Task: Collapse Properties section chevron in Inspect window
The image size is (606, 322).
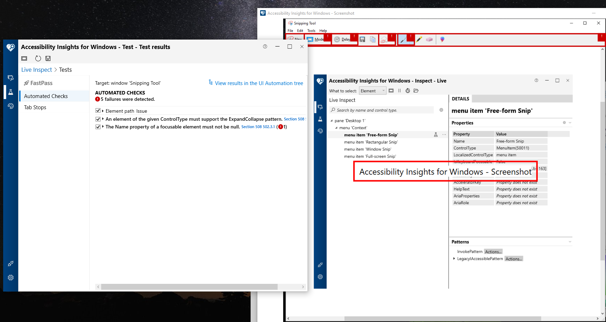Action: coord(570,122)
